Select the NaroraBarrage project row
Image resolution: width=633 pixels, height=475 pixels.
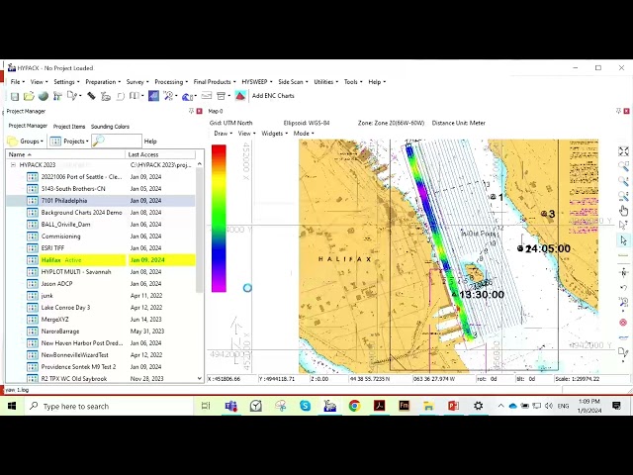point(101,332)
